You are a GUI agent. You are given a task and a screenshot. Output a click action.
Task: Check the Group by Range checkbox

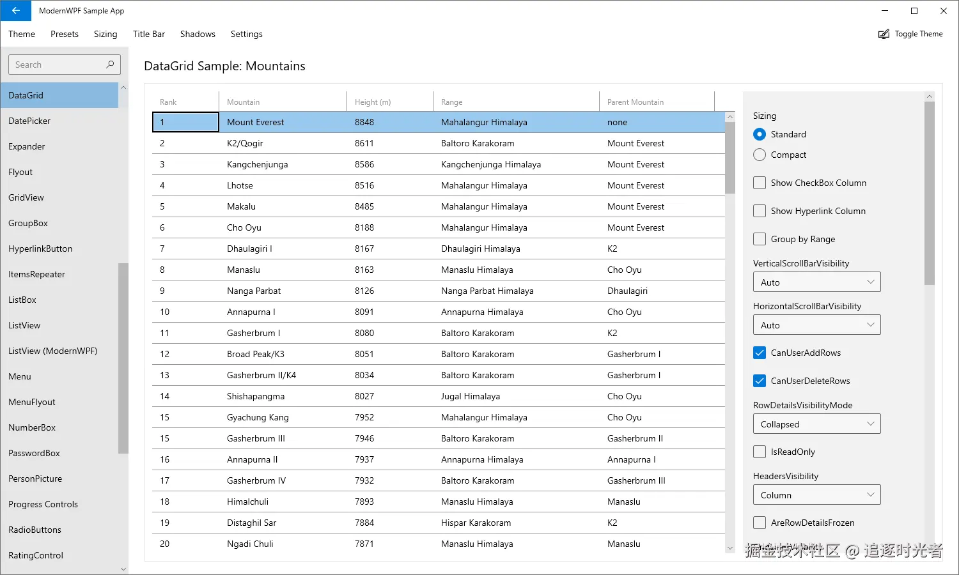coord(760,239)
